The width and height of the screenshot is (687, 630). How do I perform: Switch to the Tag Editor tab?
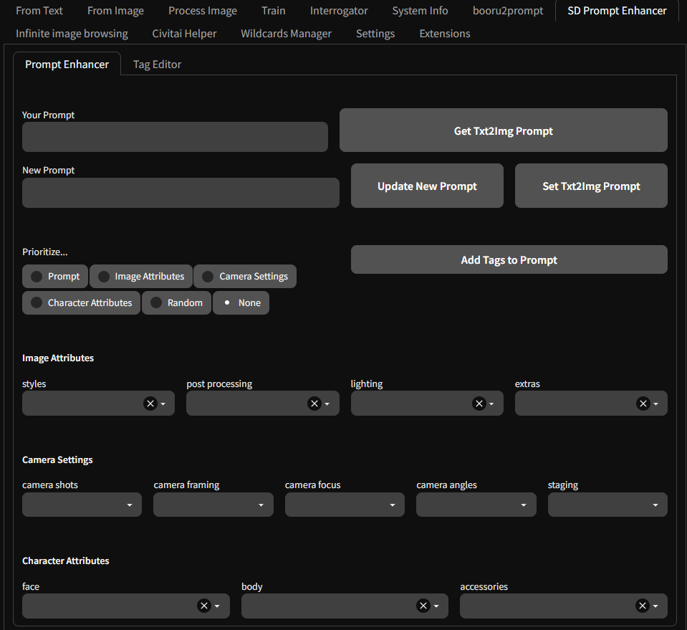[x=157, y=65]
